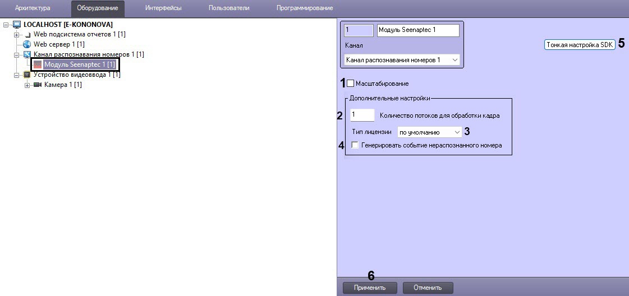
Task: Click the Web report subsystem icon
Action: click(x=27, y=35)
